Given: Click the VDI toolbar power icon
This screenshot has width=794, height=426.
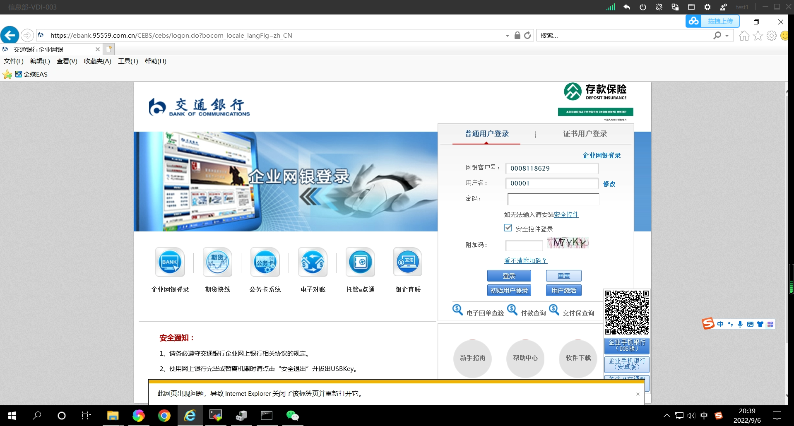Looking at the screenshot, I should (643, 7).
